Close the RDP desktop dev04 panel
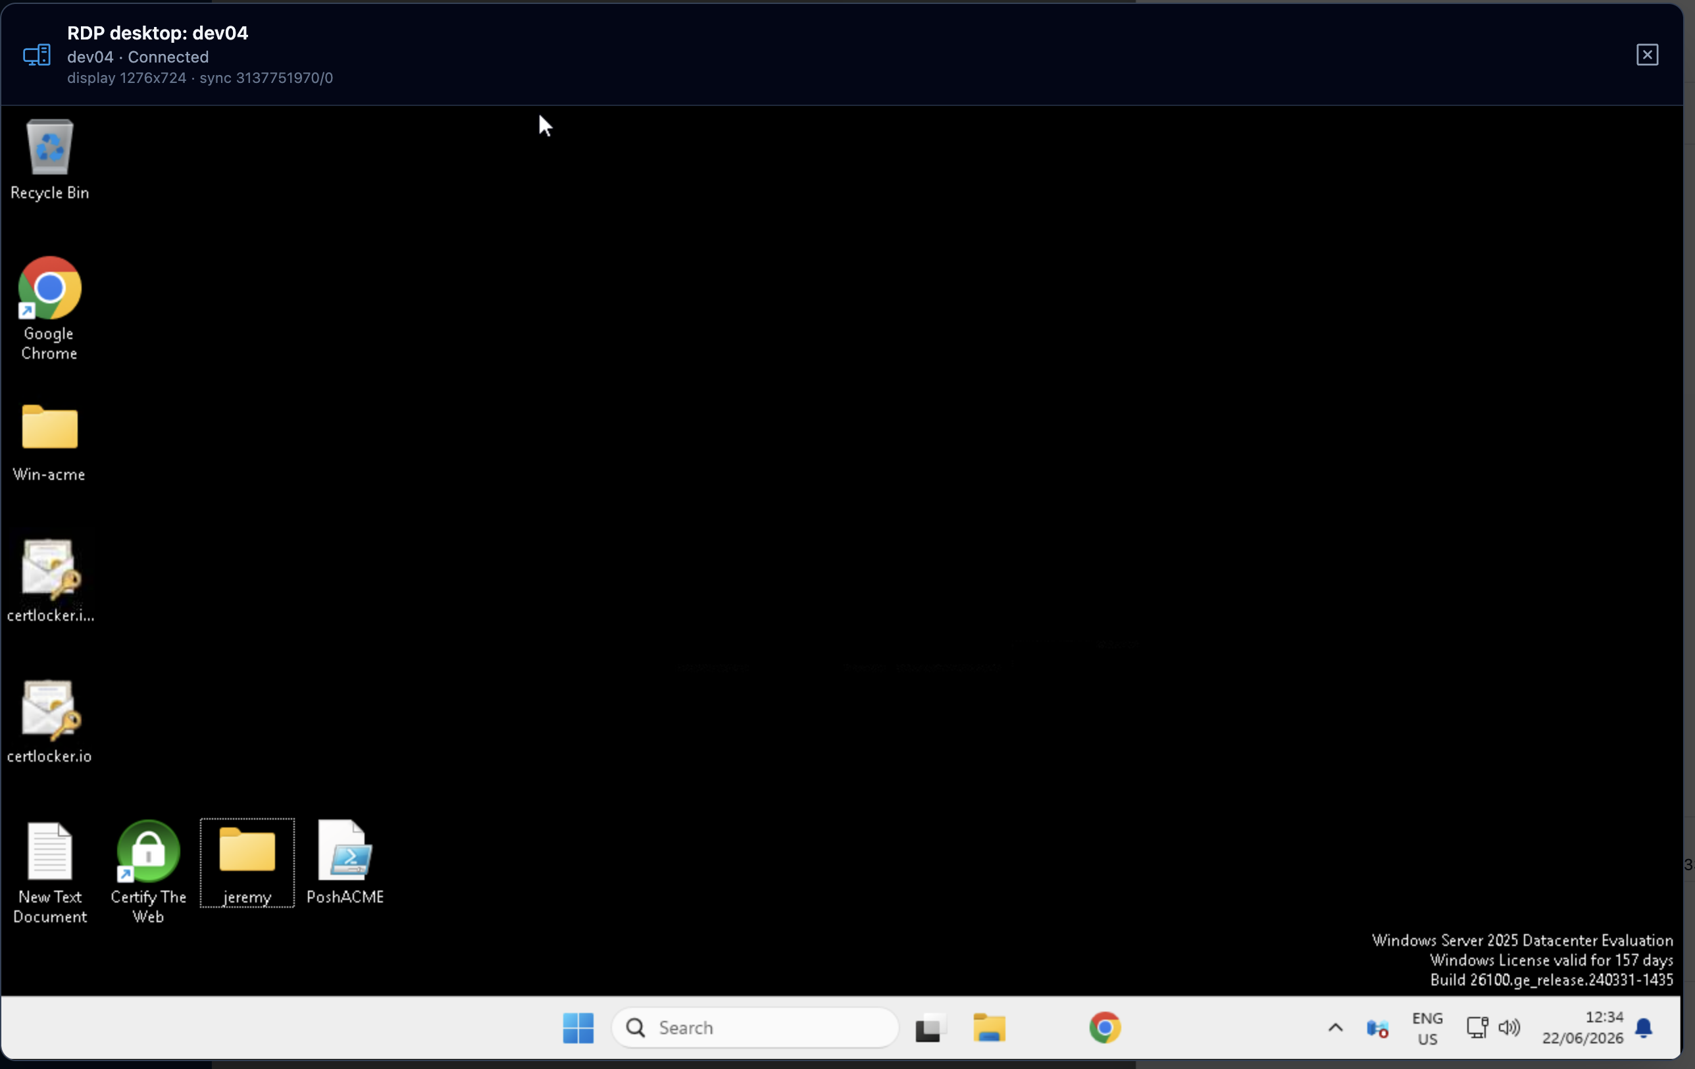1695x1069 pixels. click(1647, 55)
